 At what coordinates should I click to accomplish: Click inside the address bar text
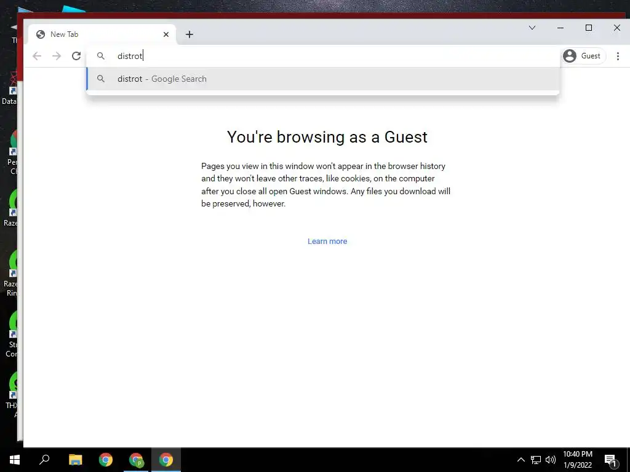pyautogui.click(x=130, y=56)
